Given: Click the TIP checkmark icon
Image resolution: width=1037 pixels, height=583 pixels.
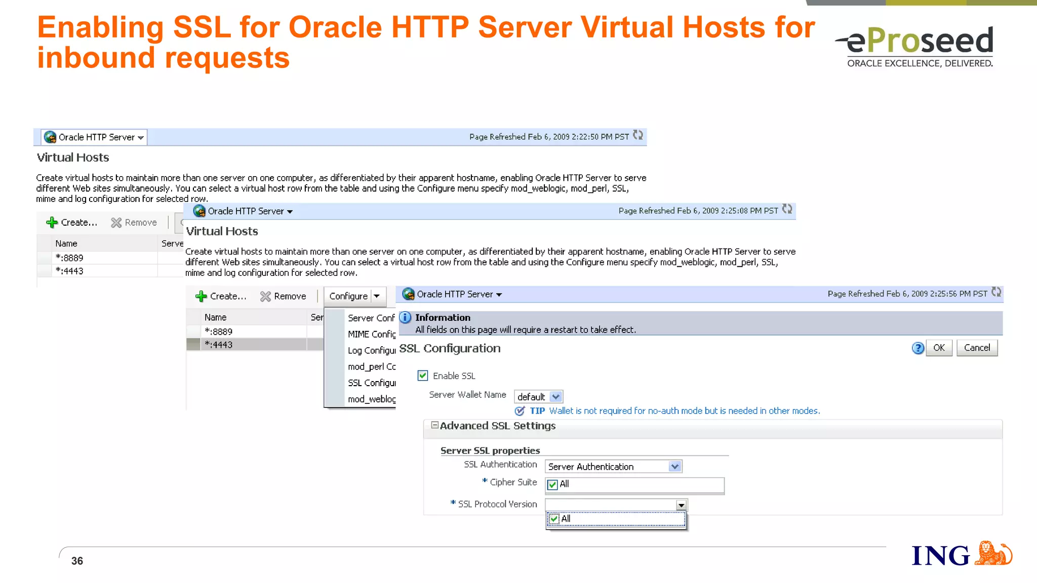Looking at the screenshot, I should click(x=520, y=411).
